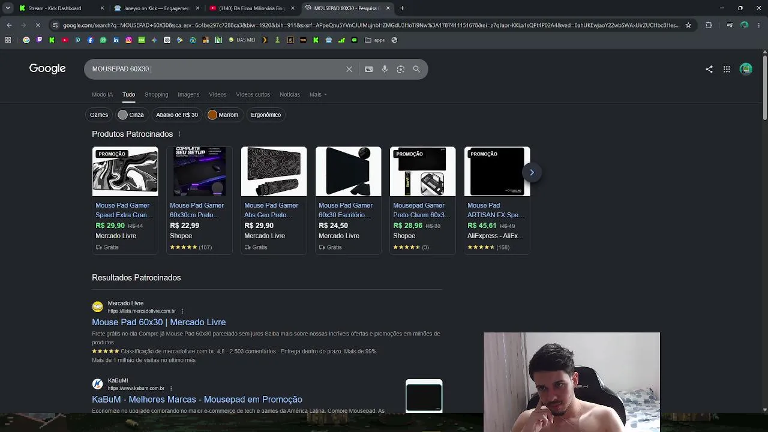Switch to the Janeyro on Kick tab
Image resolution: width=768 pixels, height=432 pixels.
pyautogui.click(x=156, y=8)
